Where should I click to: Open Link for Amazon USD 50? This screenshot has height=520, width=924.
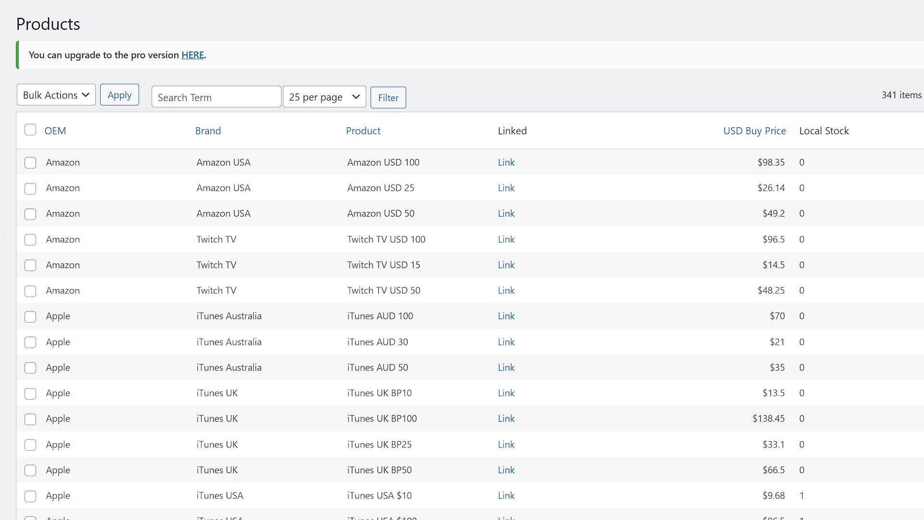506,213
